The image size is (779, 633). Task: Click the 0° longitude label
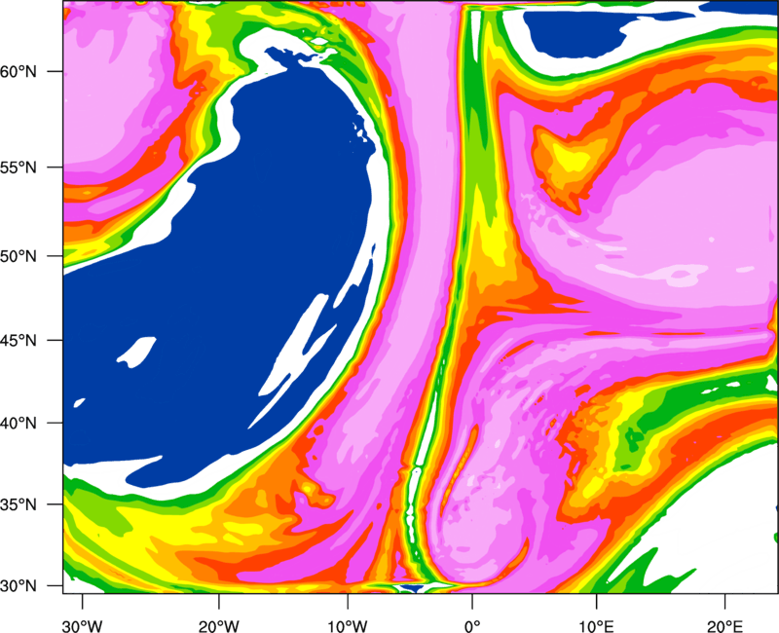click(x=472, y=626)
